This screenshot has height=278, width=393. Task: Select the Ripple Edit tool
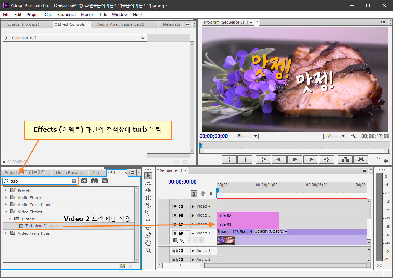tap(148, 190)
